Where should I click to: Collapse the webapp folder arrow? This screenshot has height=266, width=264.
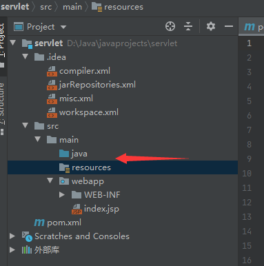[50, 181]
